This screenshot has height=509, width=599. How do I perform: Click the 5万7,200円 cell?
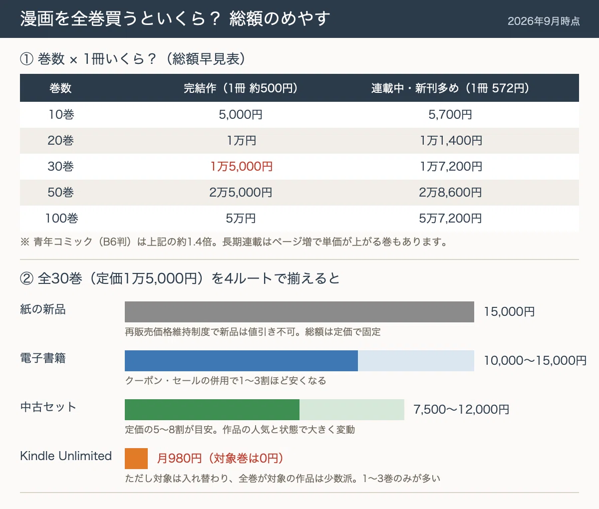450,219
